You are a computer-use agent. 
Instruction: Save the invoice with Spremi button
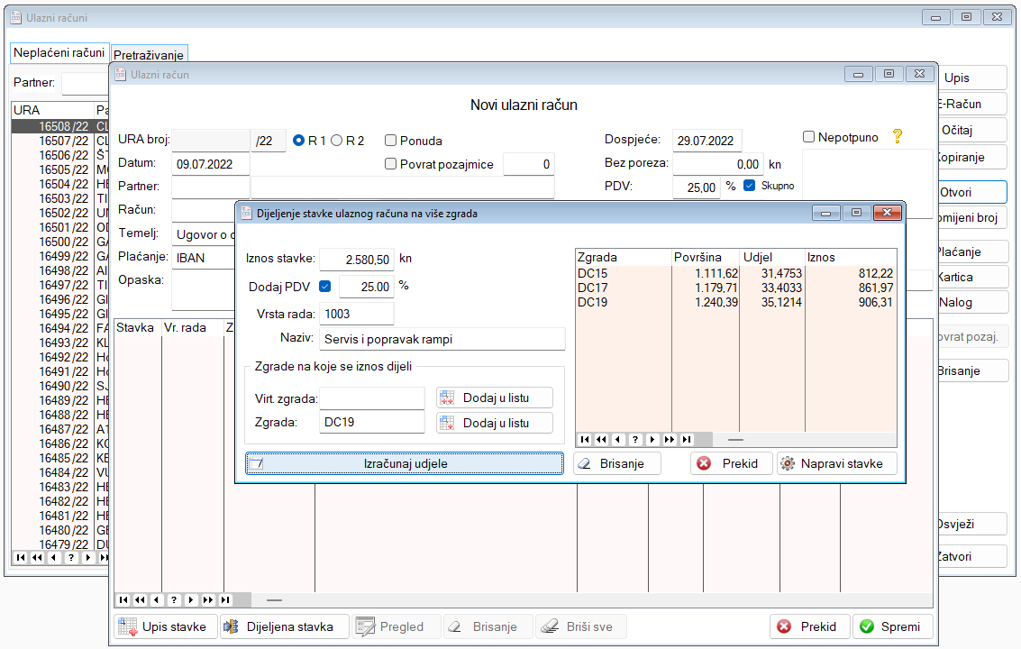coord(892,626)
